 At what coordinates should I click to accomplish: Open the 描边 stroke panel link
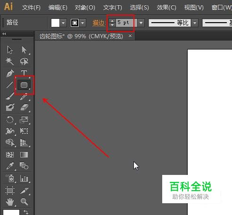pyautogui.click(x=99, y=23)
